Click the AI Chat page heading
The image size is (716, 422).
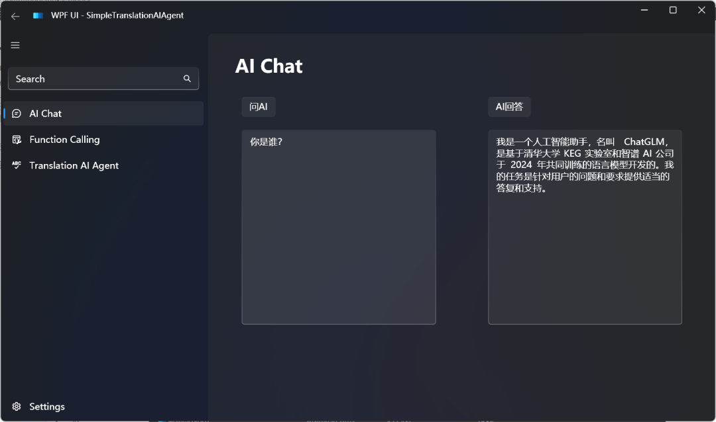point(269,66)
